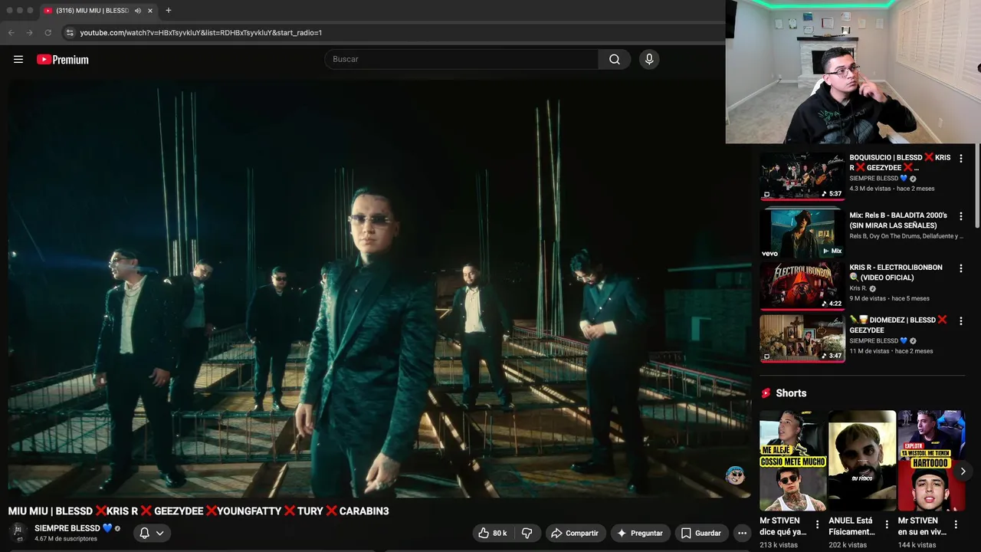981x552 pixels.
Task: Click in the Buscar search field
Action: pos(461,59)
